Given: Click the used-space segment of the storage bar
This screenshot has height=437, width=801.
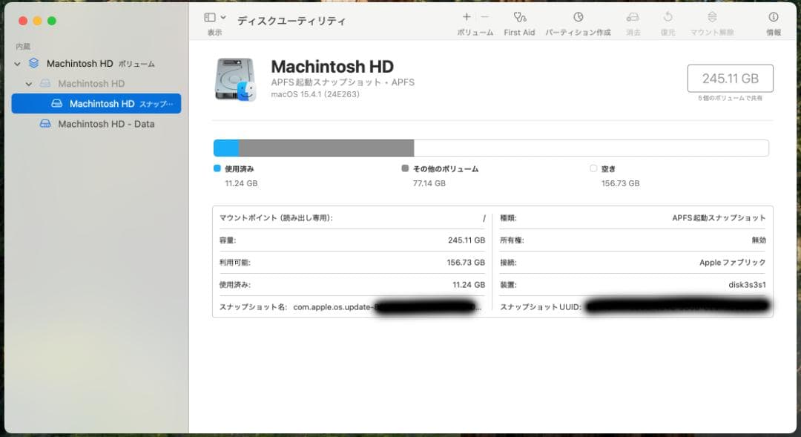Looking at the screenshot, I should pos(225,148).
